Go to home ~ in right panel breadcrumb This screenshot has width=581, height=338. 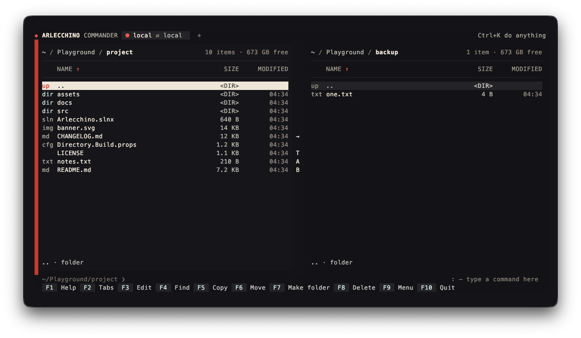[x=313, y=52]
